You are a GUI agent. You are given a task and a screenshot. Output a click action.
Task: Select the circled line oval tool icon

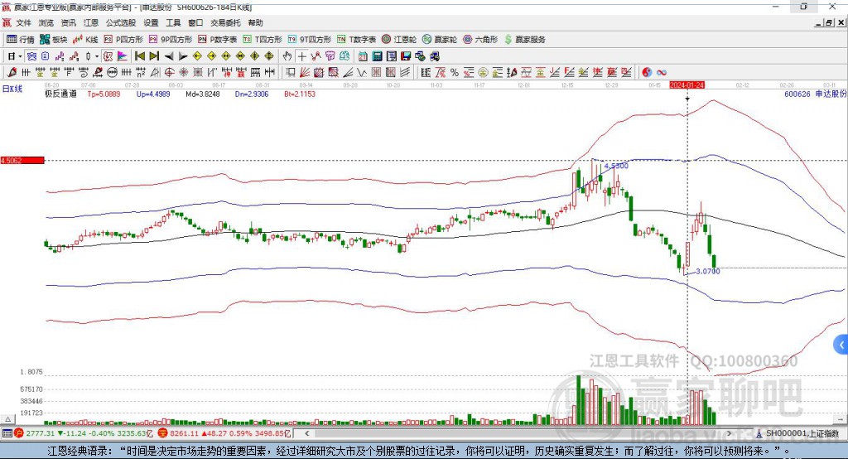[x=112, y=73]
